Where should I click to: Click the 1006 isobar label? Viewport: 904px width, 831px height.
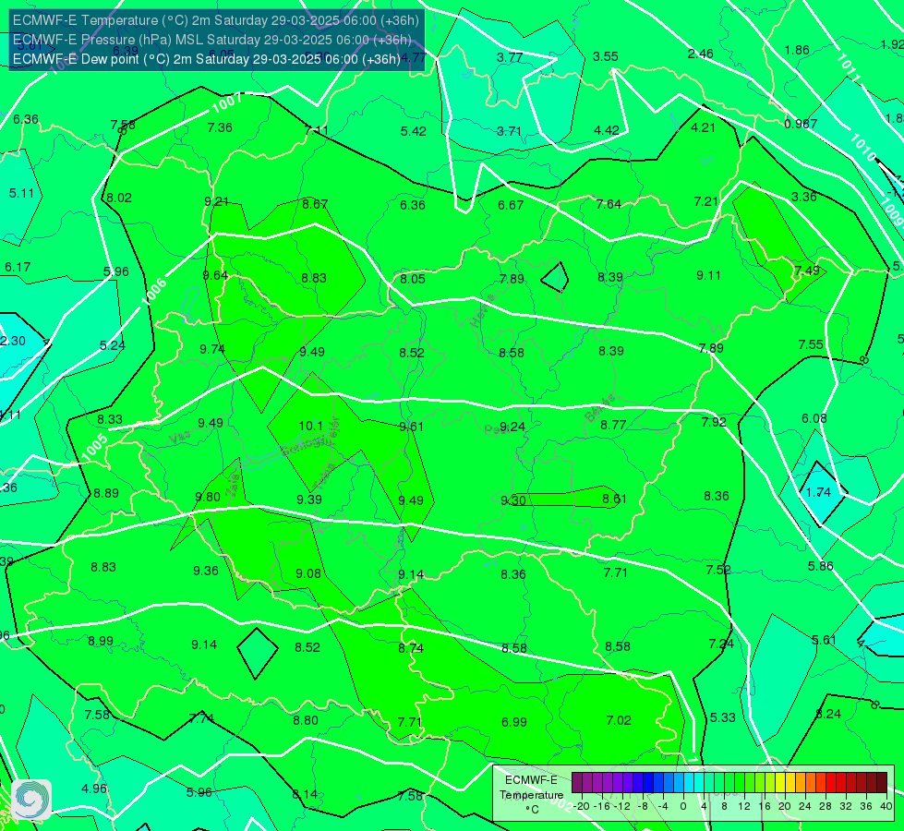(154, 291)
